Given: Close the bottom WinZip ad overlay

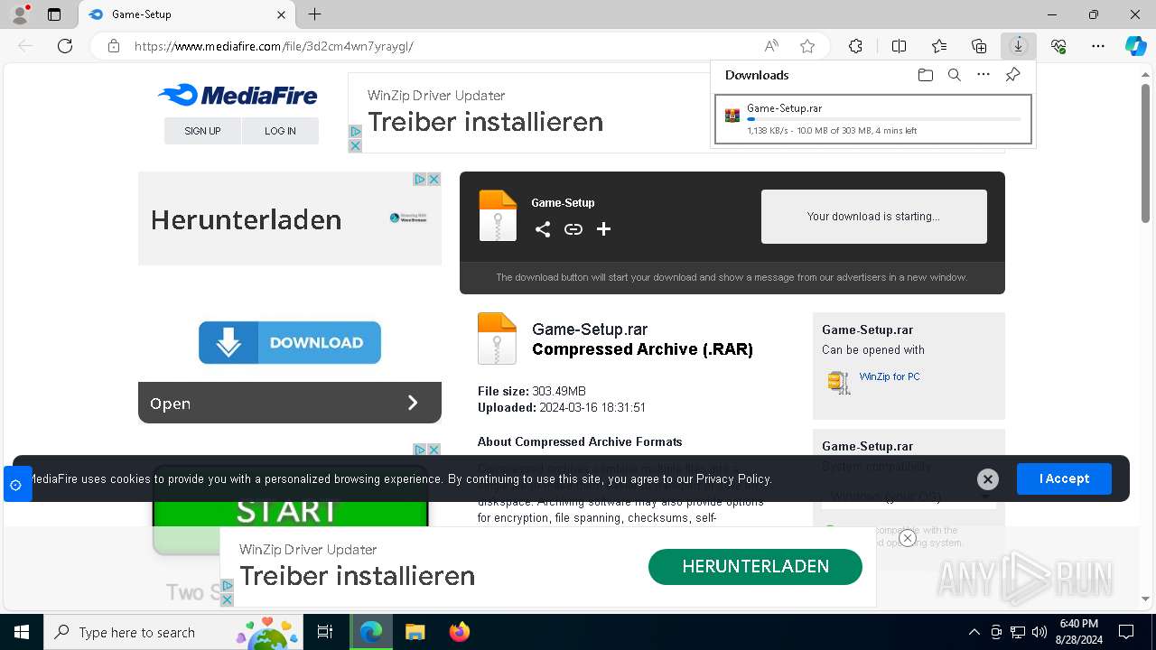Looking at the screenshot, I should [x=908, y=538].
